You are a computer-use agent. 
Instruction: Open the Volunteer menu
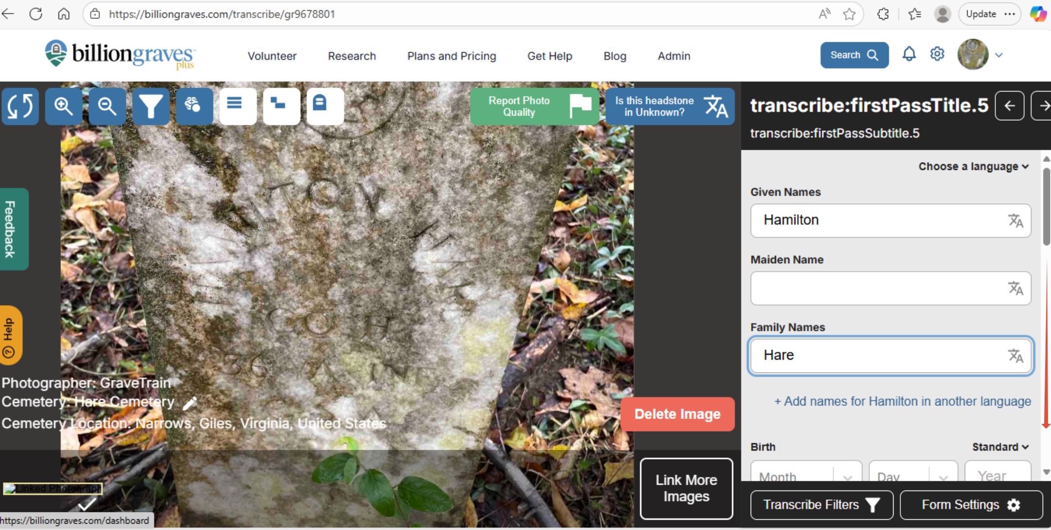[272, 56]
